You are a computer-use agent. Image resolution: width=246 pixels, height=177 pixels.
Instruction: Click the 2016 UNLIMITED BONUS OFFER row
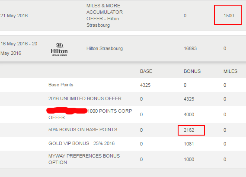(x=123, y=99)
